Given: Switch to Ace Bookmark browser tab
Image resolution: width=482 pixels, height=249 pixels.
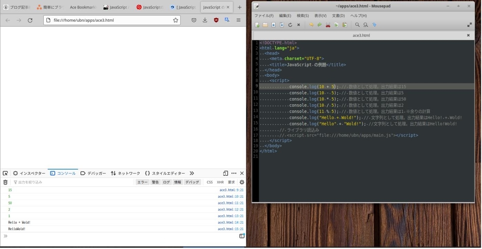Looking at the screenshot, I should point(83,7).
